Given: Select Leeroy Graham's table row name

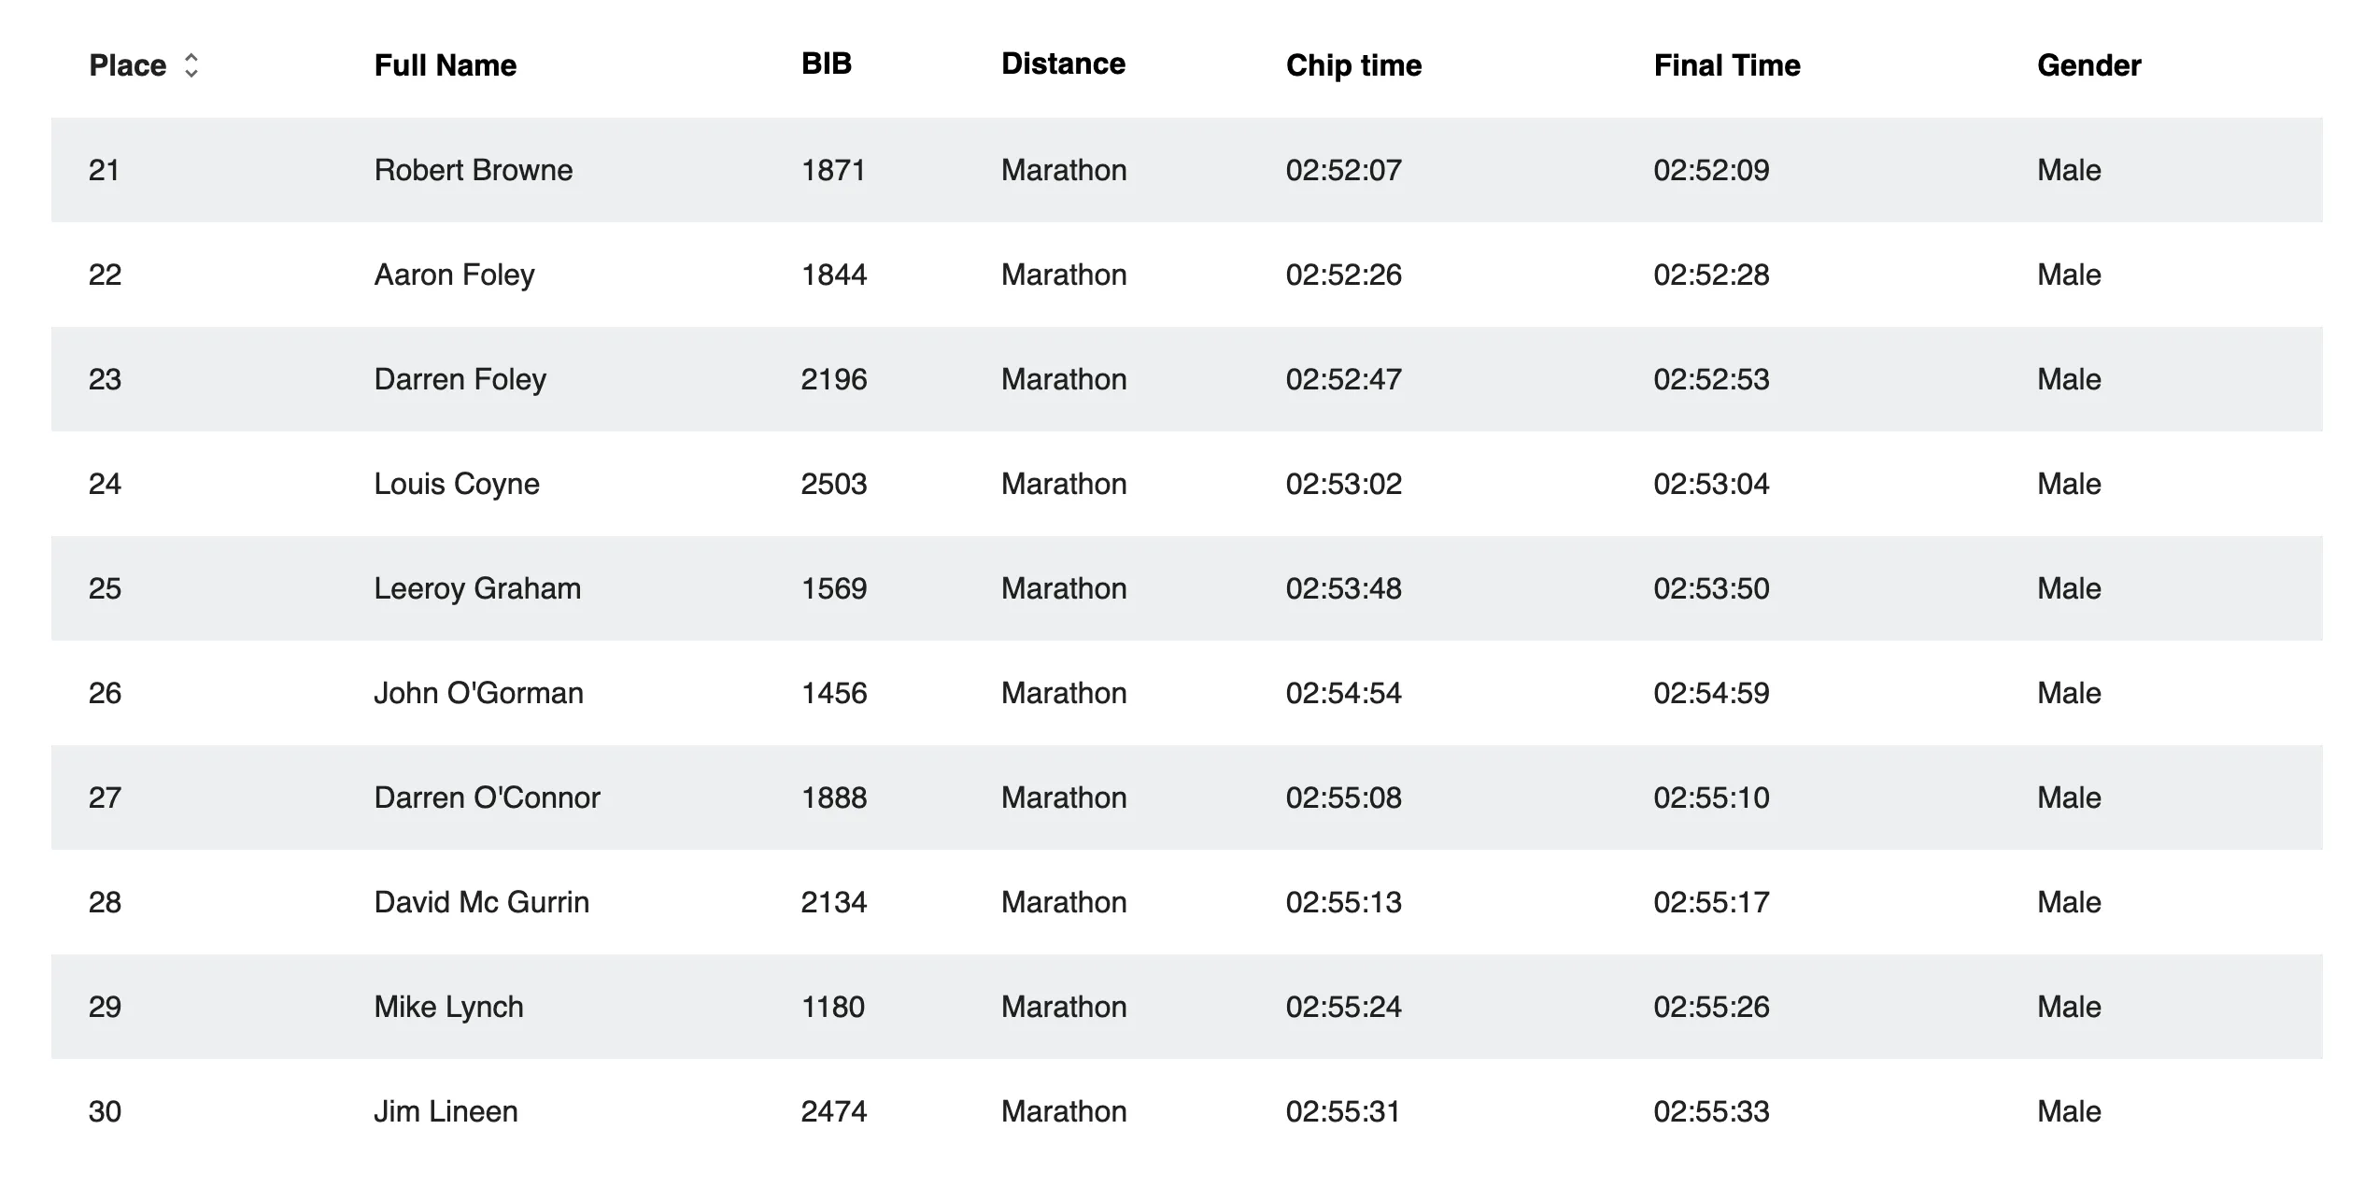Looking at the screenshot, I should click(477, 588).
